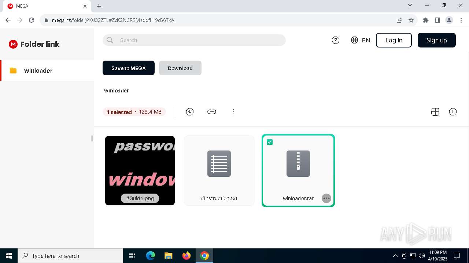Select the #Guide.png thumbnail
The image size is (469, 263).
pyautogui.click(x=140, y=171)
